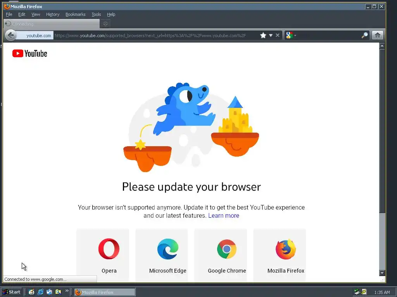Screen dimensions: 397x297
Task: Click the Please update your browser heading
Action: (191, 187)
